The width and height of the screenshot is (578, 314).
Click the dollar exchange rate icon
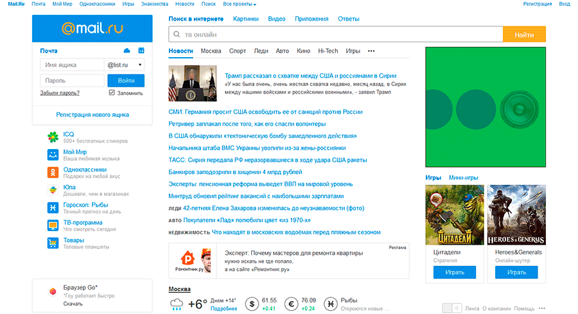(x=252, y=303)
